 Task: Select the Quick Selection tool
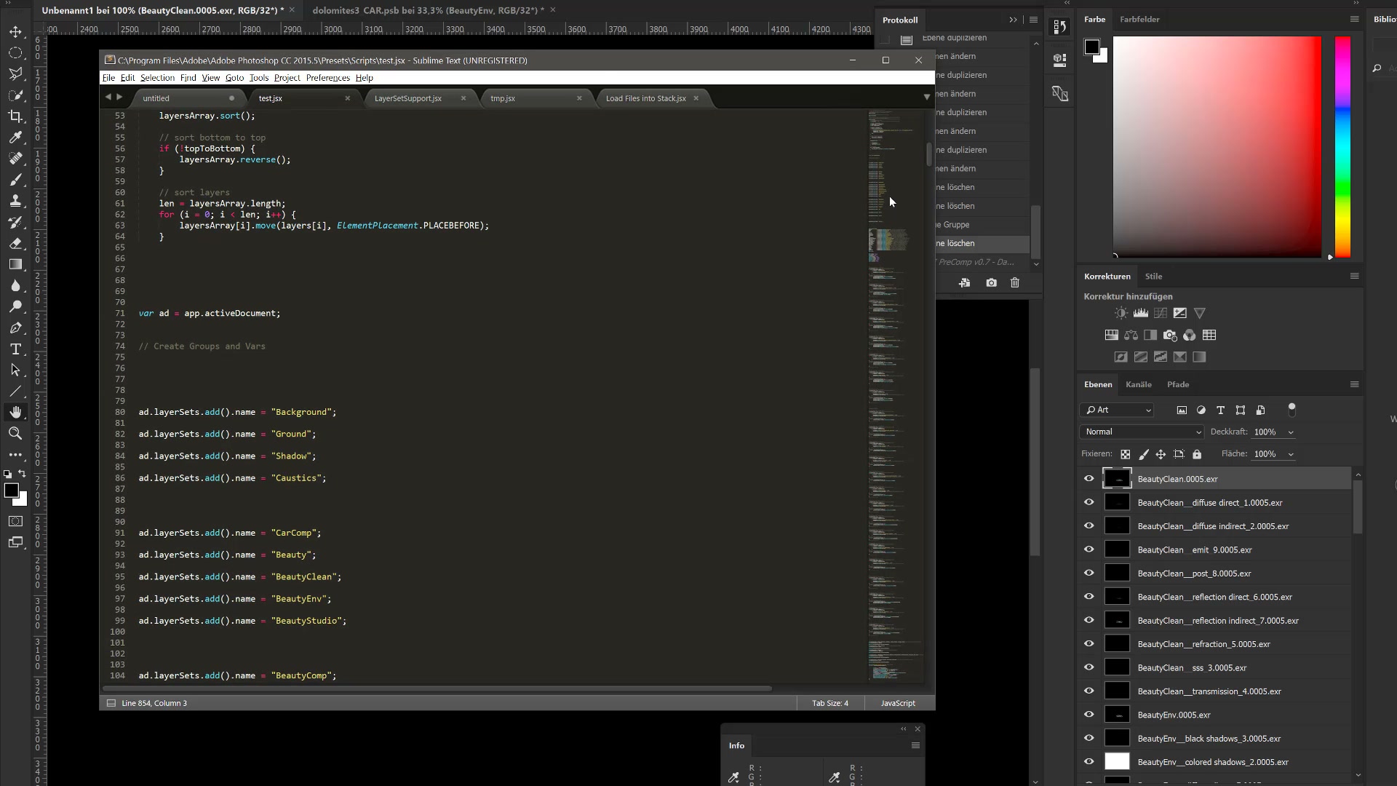(x=15, y=95)
